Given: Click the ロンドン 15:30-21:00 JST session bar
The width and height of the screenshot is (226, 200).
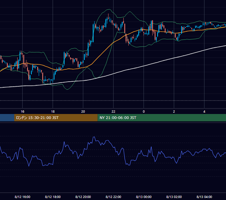Looking at the screenshot, I should tap(56, 118).
